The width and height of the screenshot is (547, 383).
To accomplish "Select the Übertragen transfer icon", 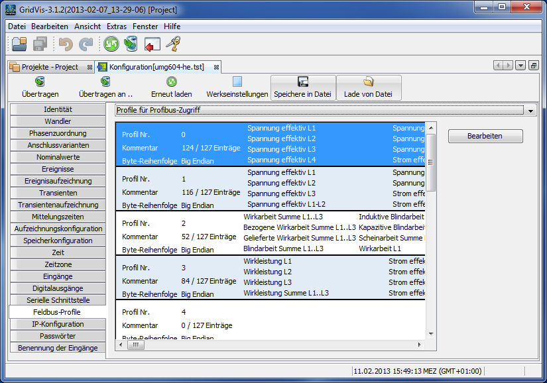I will [x=37, y=83].
